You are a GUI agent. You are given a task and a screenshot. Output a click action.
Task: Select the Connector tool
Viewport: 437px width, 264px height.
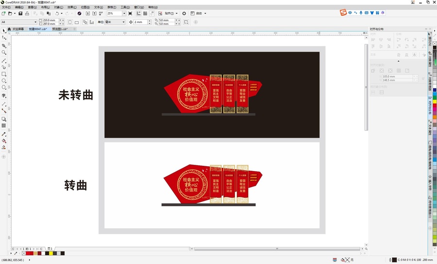[3, 111]
